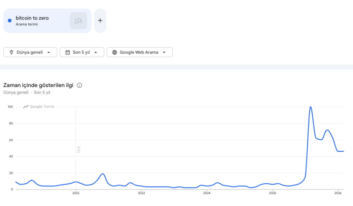Click the 2024 label on the time axis
The image size is (353, 206).
pos(207,193)
